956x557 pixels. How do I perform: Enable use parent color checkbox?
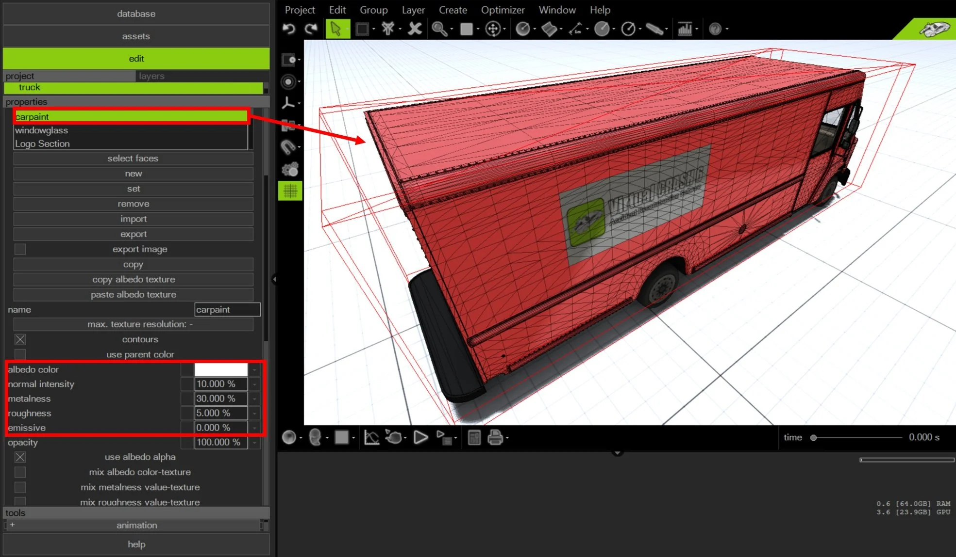(20, 354)
